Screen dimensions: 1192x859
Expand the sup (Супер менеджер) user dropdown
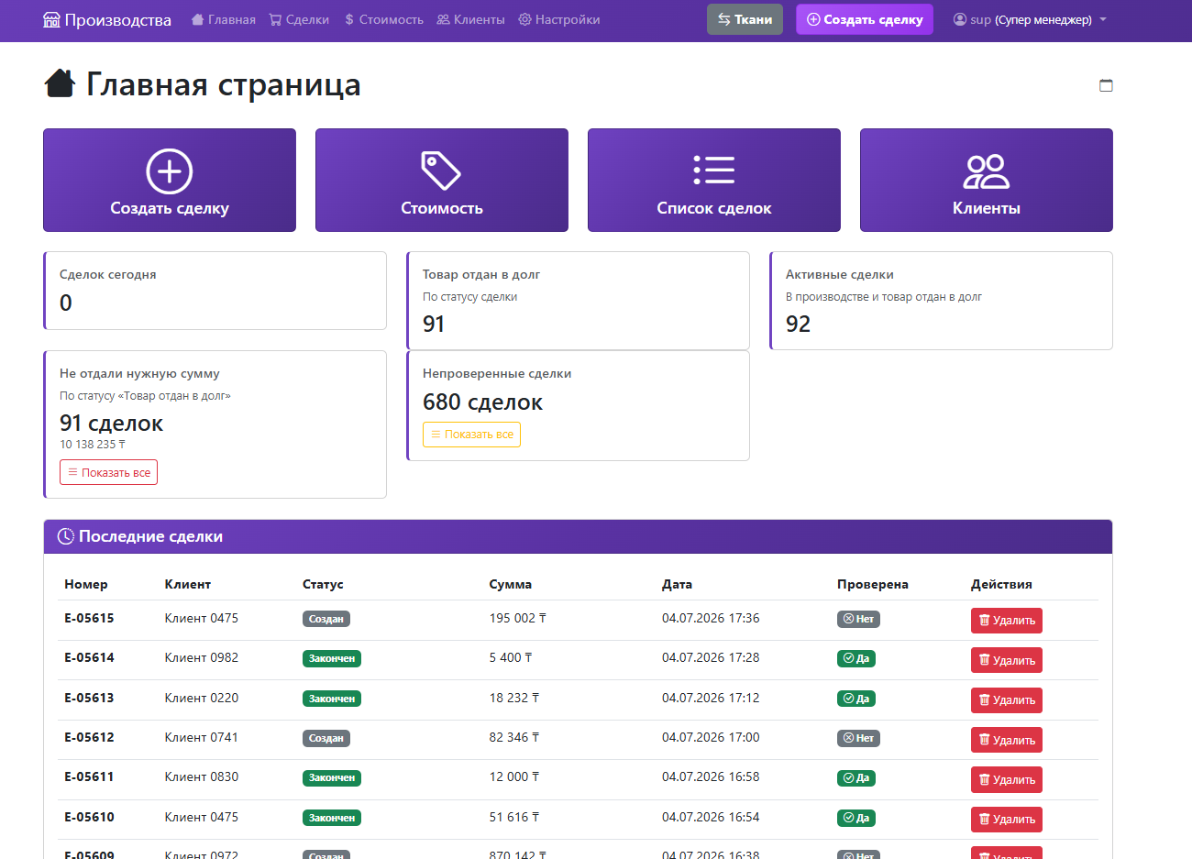pos(1030,19)
